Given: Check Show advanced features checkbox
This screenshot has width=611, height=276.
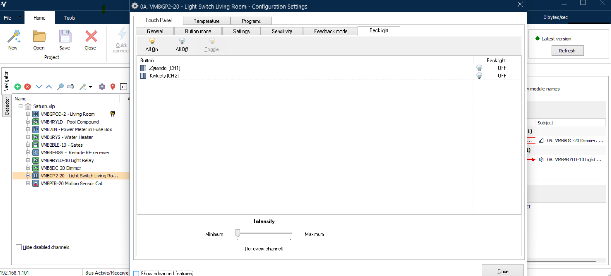Looking at the screenshot, I should (x=136, y=273).
